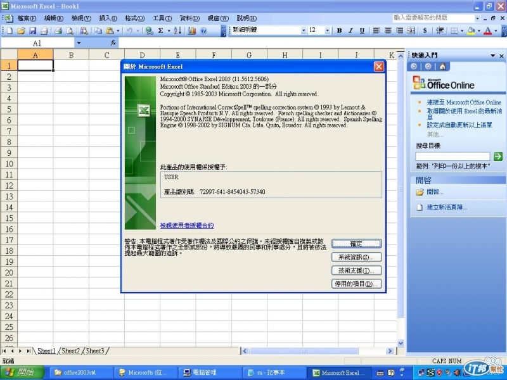Click the Research binoculars toolbar icon
The width and height of the screenshot is (507, 380).
point(84,30)
